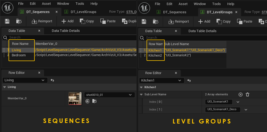Reimport the DT_LevelGroups data table
Viewport: 267px width, 132px height.
point(179,21)
